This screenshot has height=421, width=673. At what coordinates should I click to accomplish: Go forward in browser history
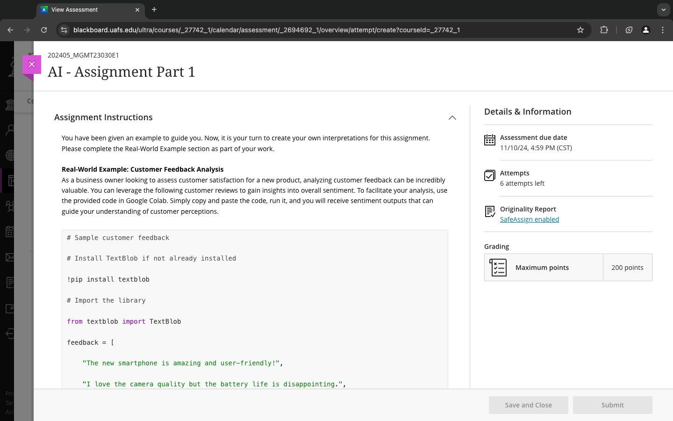[27, 30]
